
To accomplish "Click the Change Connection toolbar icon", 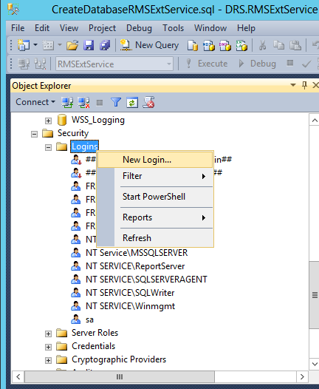I will (40, 64).
